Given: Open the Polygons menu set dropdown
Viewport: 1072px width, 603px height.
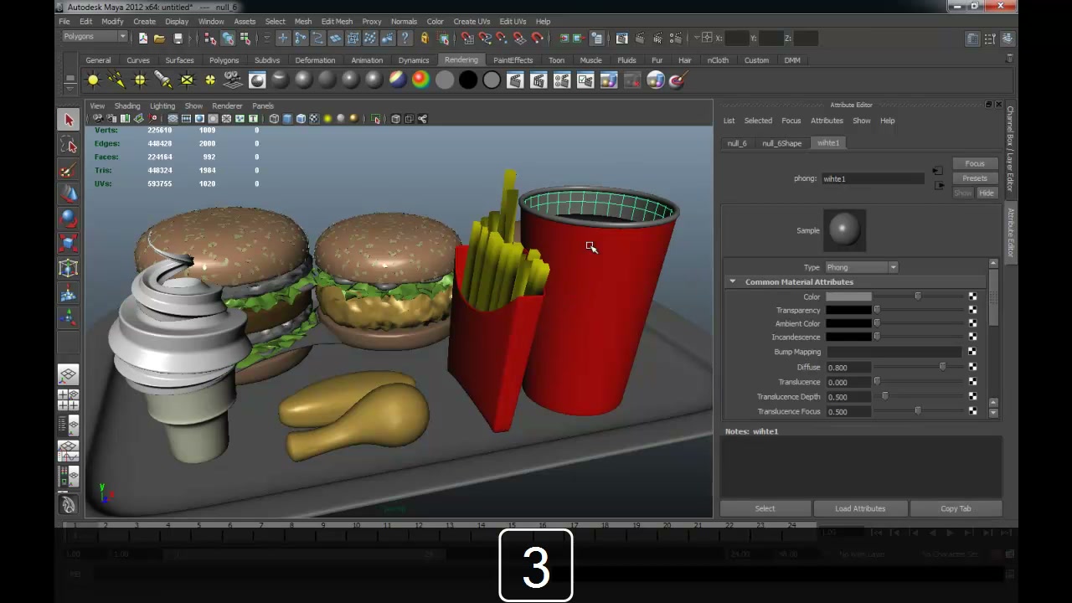Looking at the screenshot, I should 95,37.
